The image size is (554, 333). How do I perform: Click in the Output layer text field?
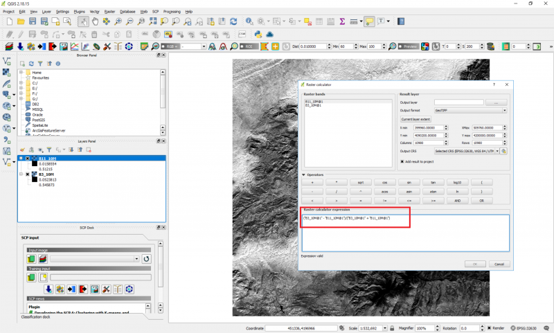(458, 102)
